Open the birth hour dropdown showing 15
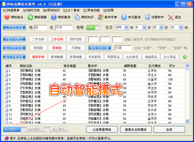 click(x=181, y=27)
